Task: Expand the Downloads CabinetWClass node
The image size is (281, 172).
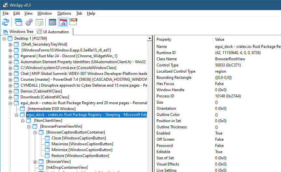Action: click(10, 97)
